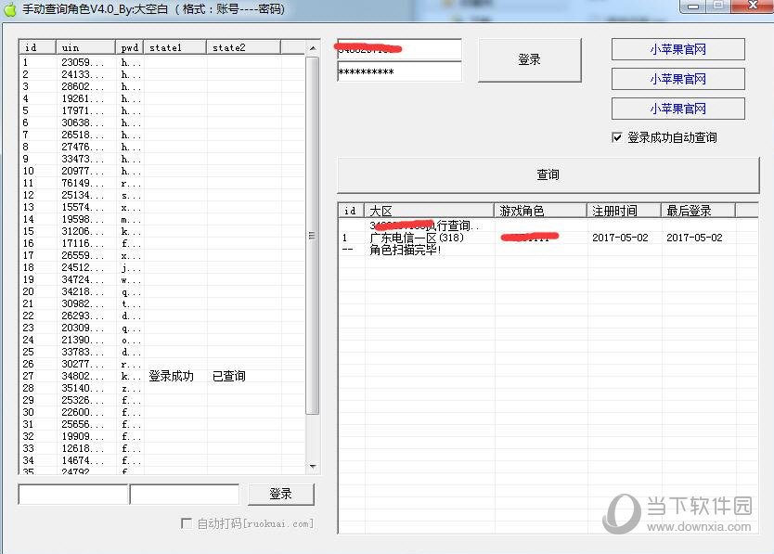
Task: Select account row 27 with uin 34802...
Action: pyautogui.click(x=161, y=376)
